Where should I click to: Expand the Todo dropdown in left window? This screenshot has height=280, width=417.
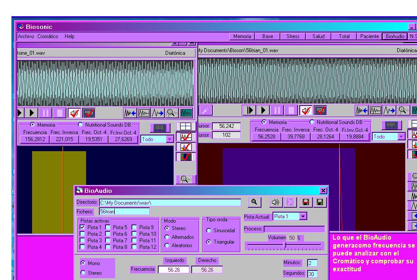170,139
